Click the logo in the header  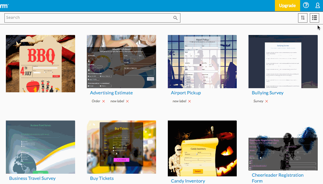click(x=4, y=6)
